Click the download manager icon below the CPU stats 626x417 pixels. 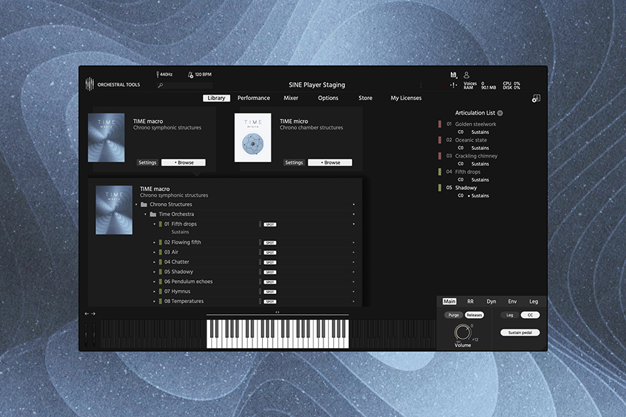pyautogui.click(x=536, y=98)
